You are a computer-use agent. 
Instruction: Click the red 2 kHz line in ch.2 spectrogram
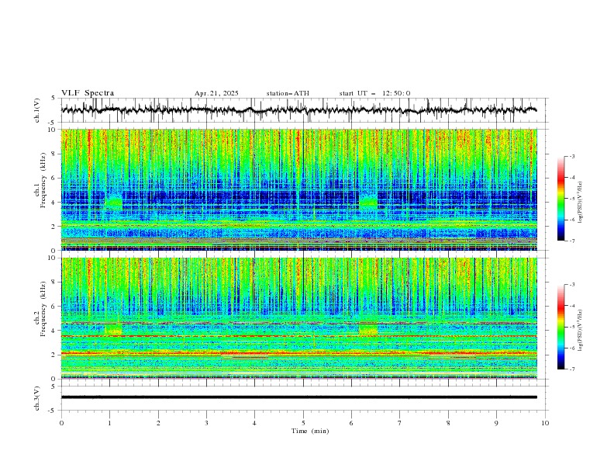coord(298,353)
